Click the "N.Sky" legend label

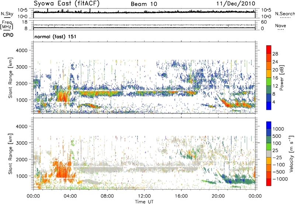(7, 14)
